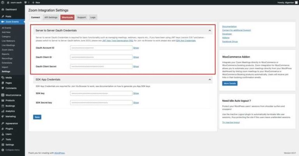Open Add New under Zoom Events
Screen dimensions: 299x156
coord(6,32)
